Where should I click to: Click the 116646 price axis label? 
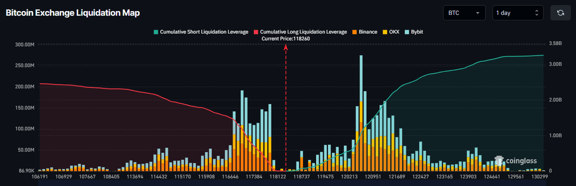[x=230, y=177]
